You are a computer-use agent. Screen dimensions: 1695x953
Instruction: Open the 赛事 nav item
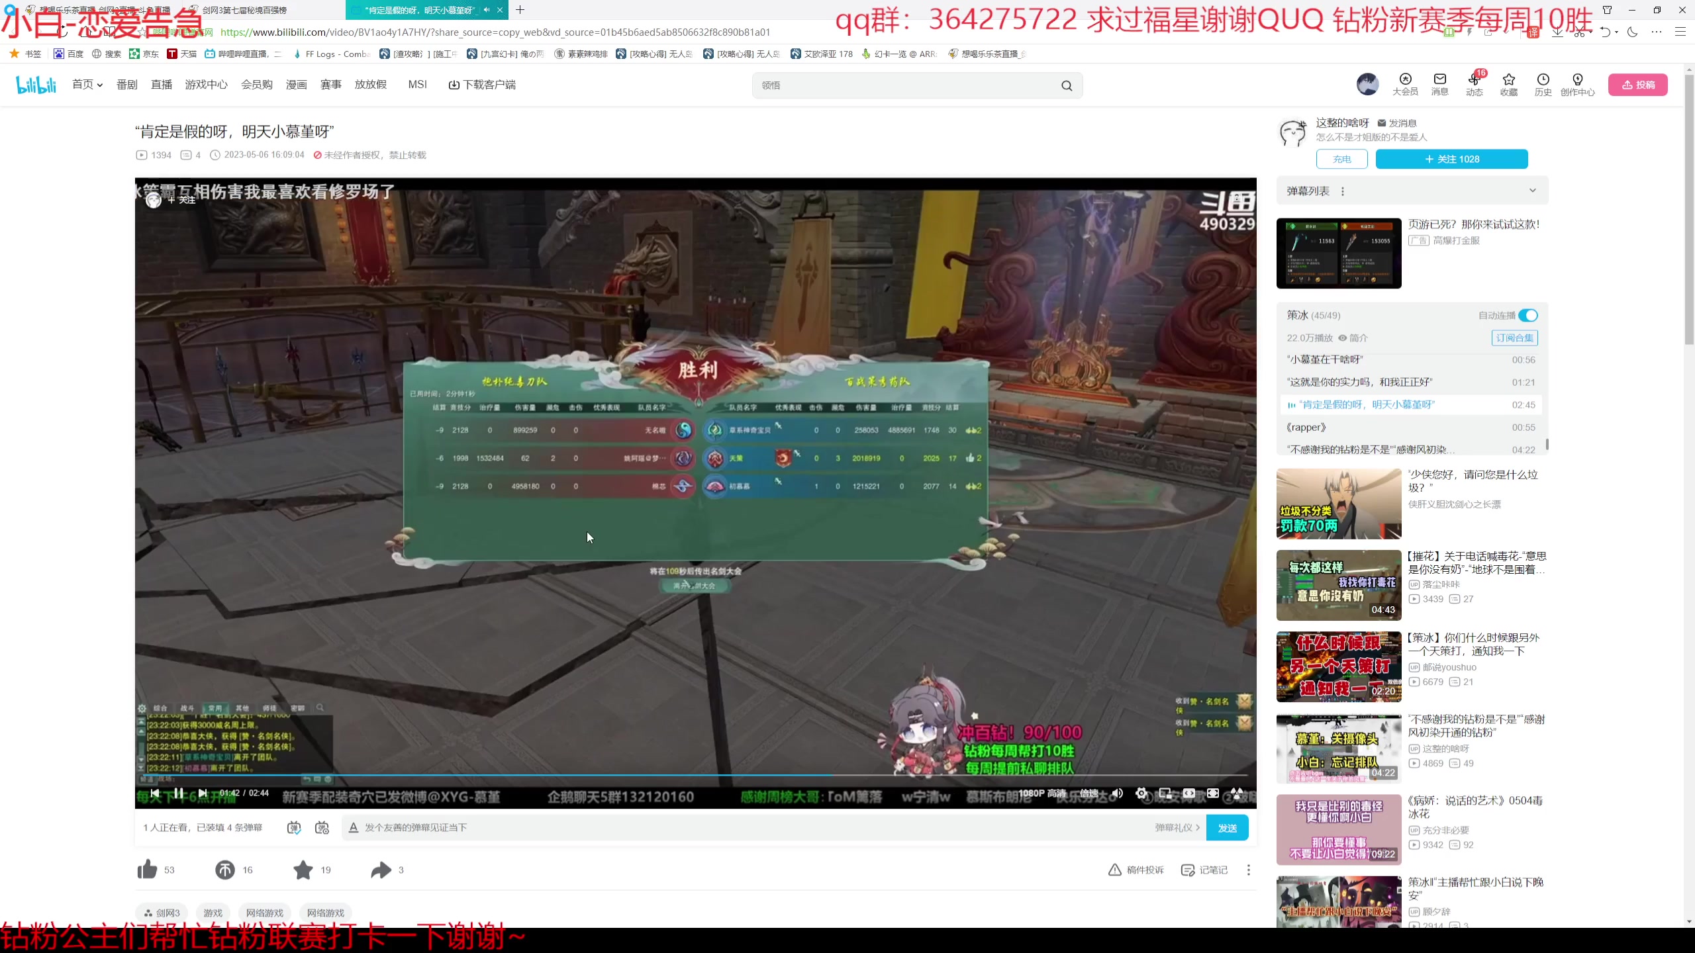[x=330, y=85]
